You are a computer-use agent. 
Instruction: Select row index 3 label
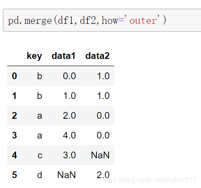14,135
